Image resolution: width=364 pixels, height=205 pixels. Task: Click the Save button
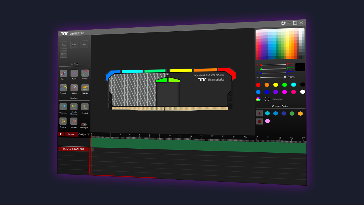(x=74, y=45)
